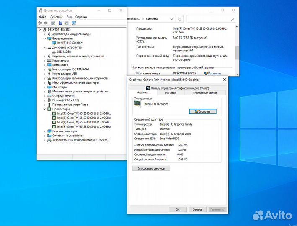Expand the Контроллеры USB category
The height and width of the screenshot is (226, 297).
(x=44, y=74)
